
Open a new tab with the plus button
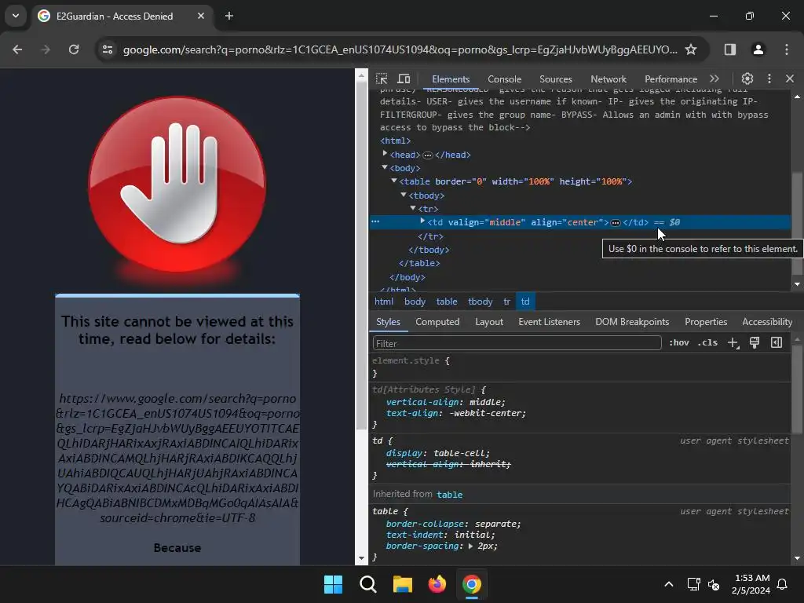pos(229,16)
